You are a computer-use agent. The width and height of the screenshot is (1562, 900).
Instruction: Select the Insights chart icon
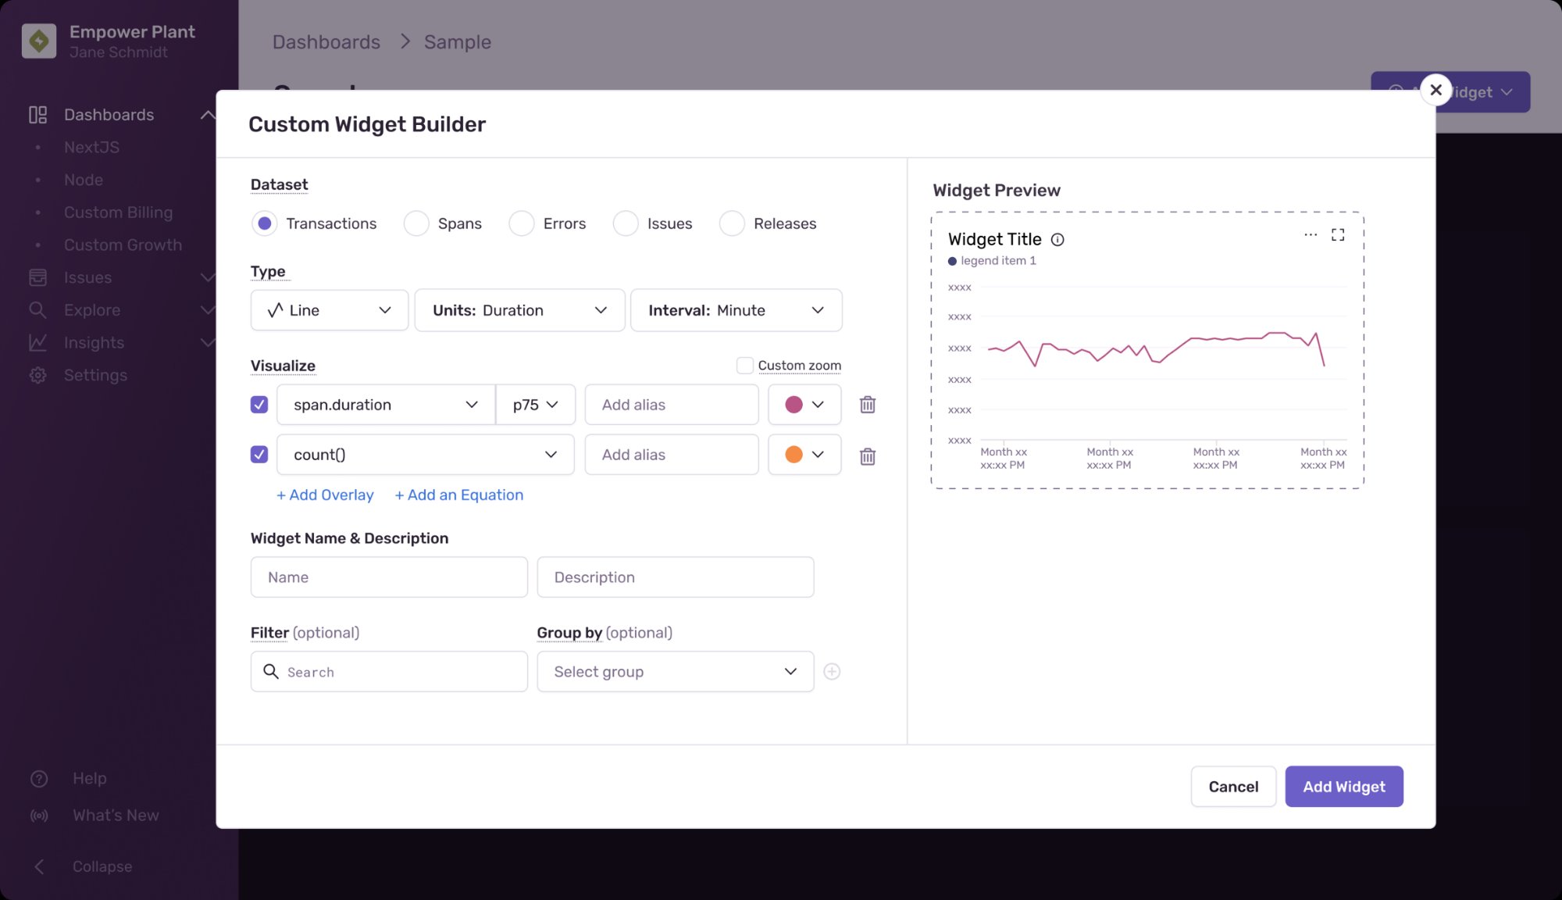(x=37, y=342)
